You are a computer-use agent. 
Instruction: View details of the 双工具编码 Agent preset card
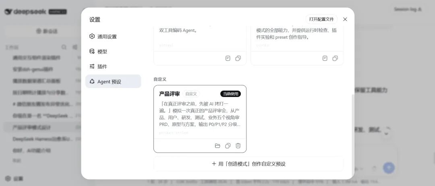[x=228, y=58]
